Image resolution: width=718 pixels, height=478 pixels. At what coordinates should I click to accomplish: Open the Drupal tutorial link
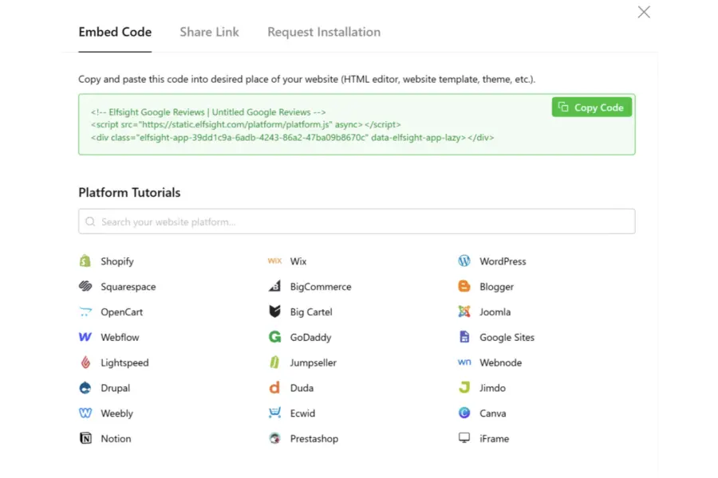point(116,388)
